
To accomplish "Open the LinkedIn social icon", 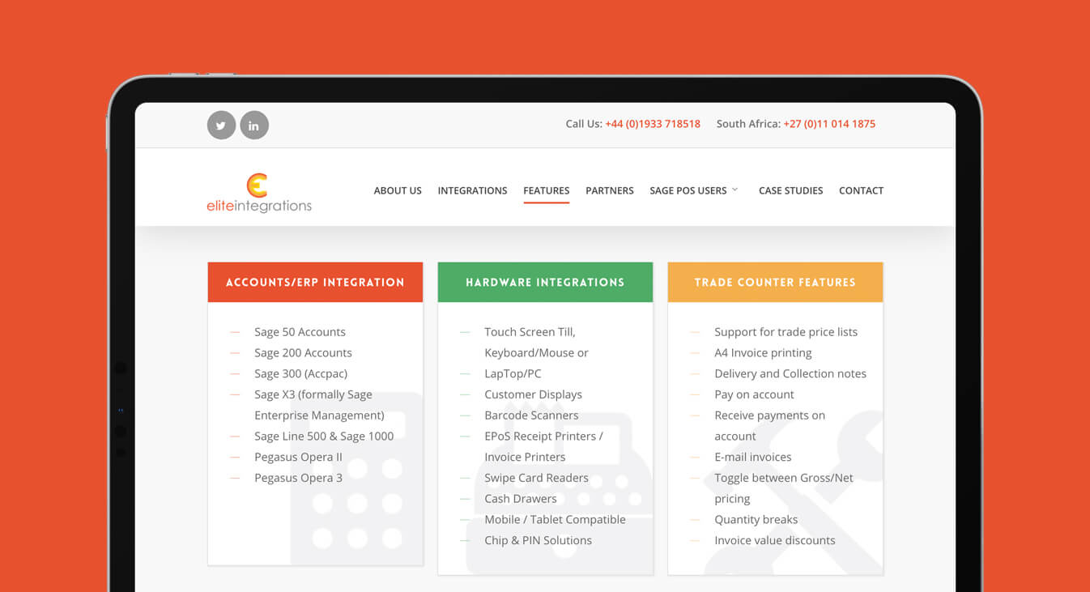I will click(254, 126).
